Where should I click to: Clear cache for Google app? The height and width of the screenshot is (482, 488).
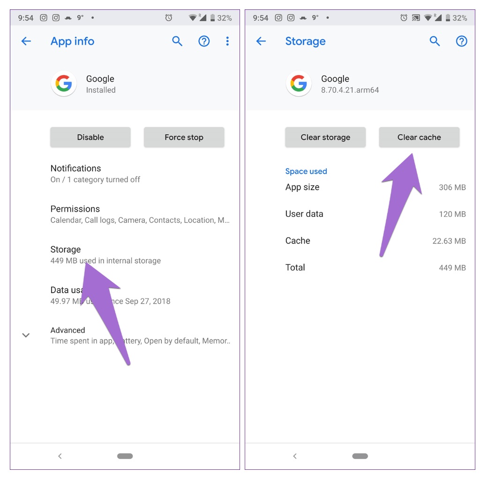pyautogui.click(x=419, y=137)
